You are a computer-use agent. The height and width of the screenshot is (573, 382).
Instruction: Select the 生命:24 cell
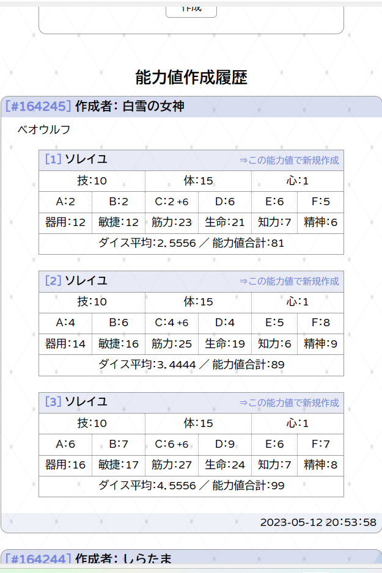pos(225,465)
